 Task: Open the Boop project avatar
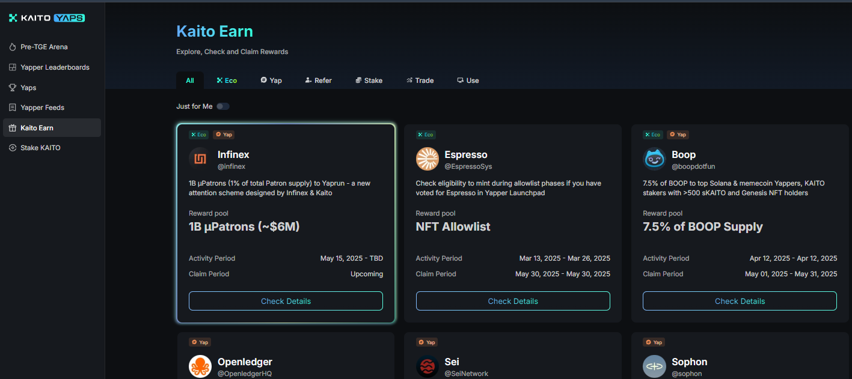tap(654, 159)
